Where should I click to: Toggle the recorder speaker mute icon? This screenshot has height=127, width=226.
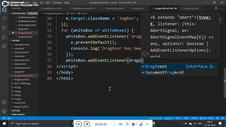(121, 124)
